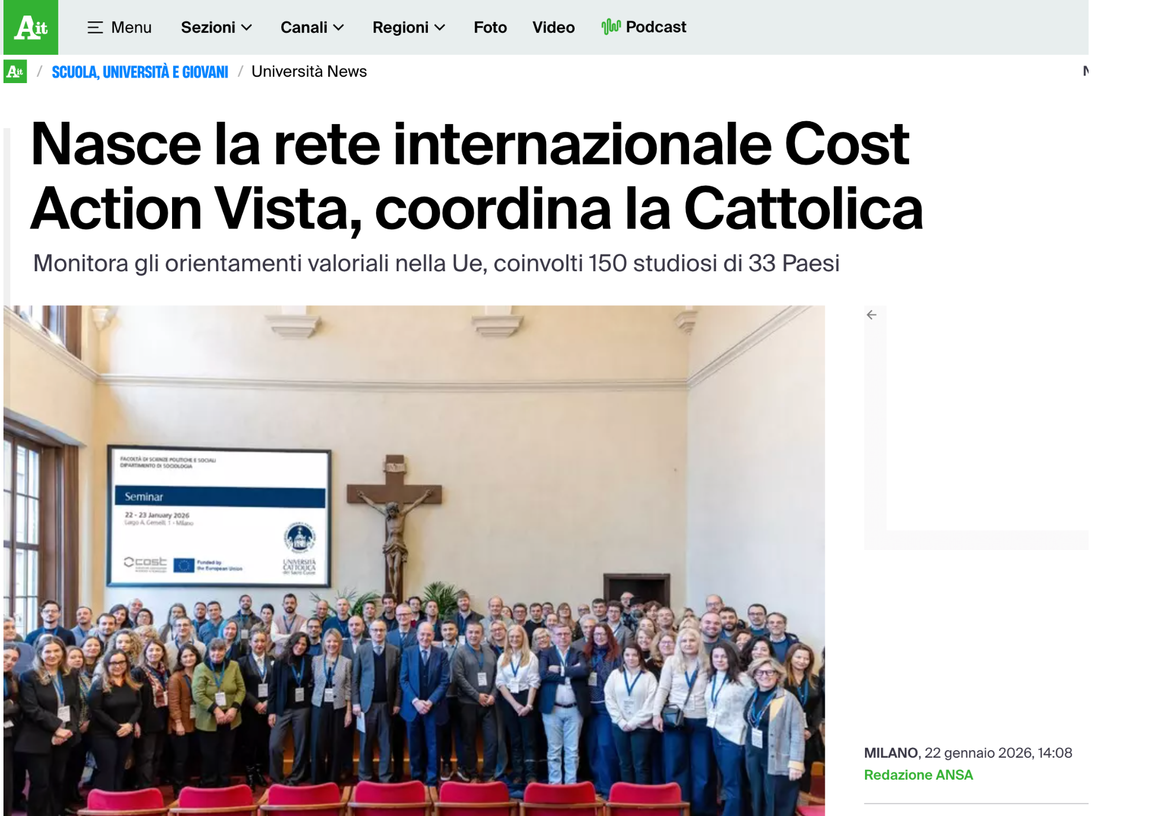Expand the Canali dropdown menu

[304, 28]
